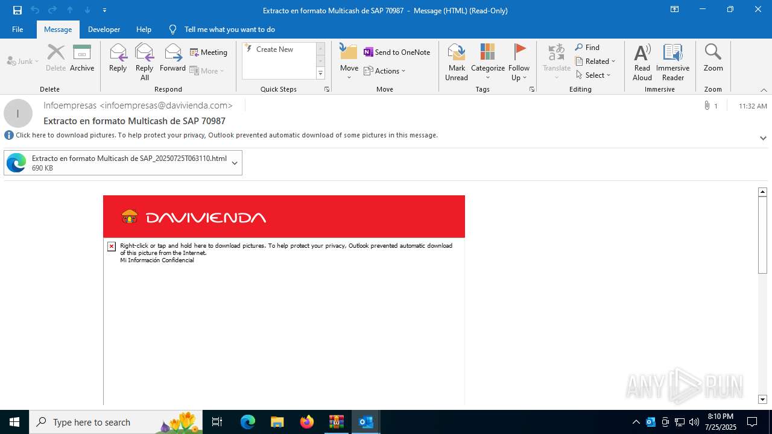Switch to the Developer tab
The height and width of the screenshot is (434, 772).
click(104, 29)
